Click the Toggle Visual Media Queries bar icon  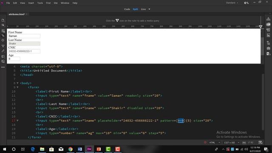[3, 36]
